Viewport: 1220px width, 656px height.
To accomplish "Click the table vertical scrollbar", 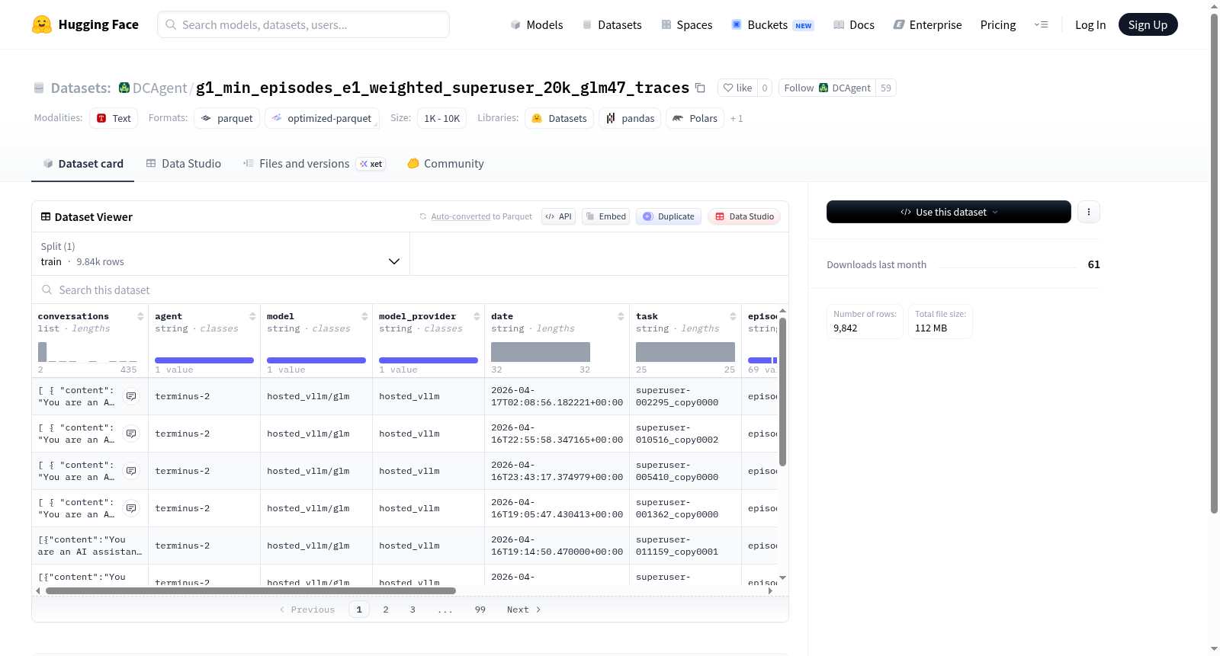I will pyautogui.click(x=782, y=392).
